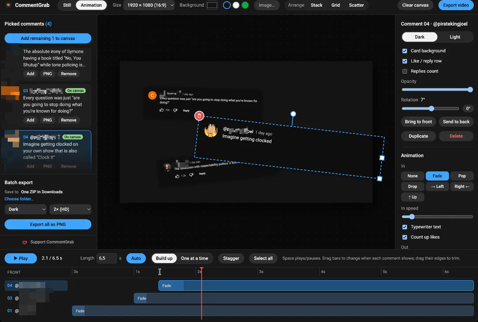478x322 pixels.
Task: Click Select all button
Action: [263, 258]
